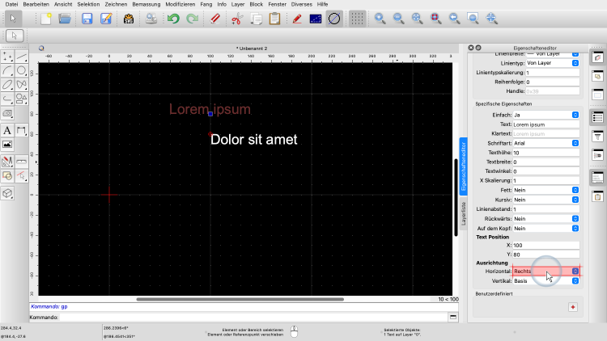Click the Undo arrow icon

pyautogui.click(x=172, y=18)
